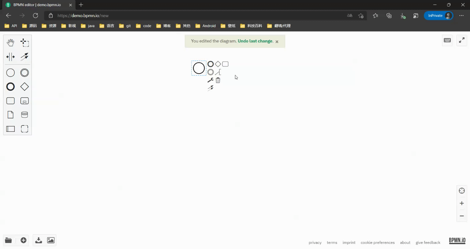Create a data store from the palette
This screenshot has width=470, height=249.
coord(24,114)
